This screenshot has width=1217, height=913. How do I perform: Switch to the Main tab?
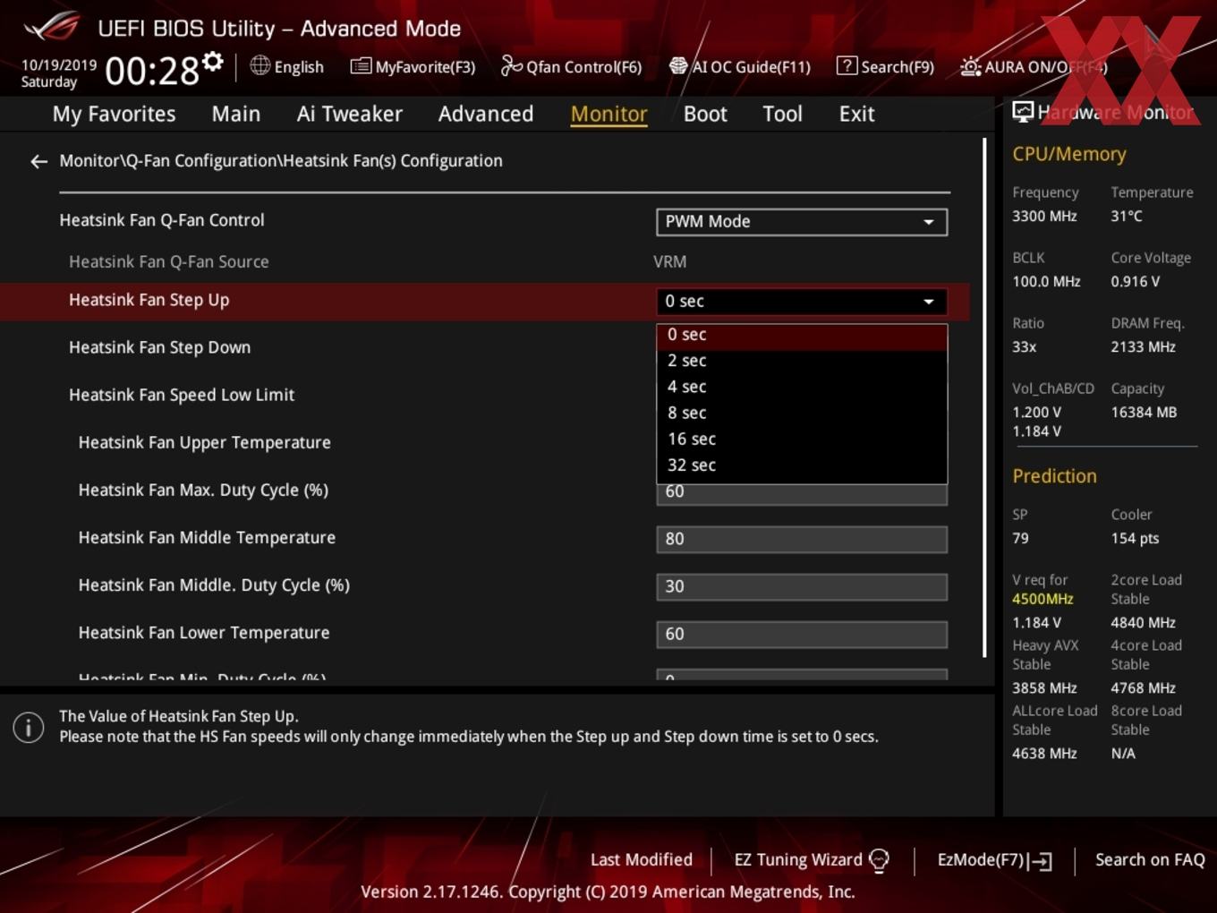pyautogui.click(x=236, y=114)
